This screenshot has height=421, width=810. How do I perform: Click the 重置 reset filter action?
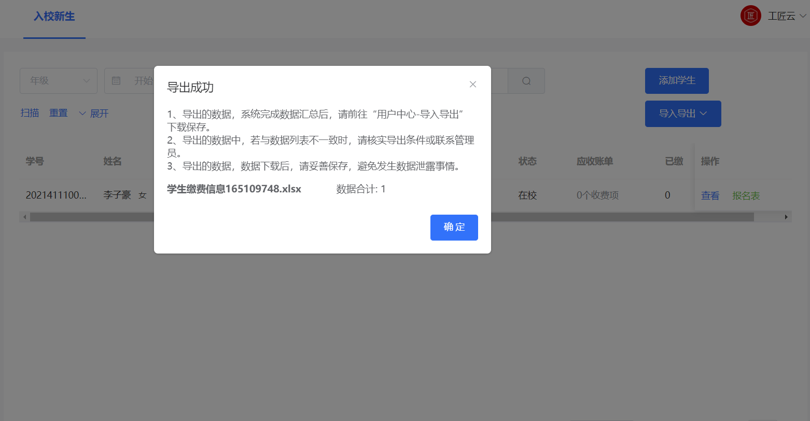[x=58, y=113]
